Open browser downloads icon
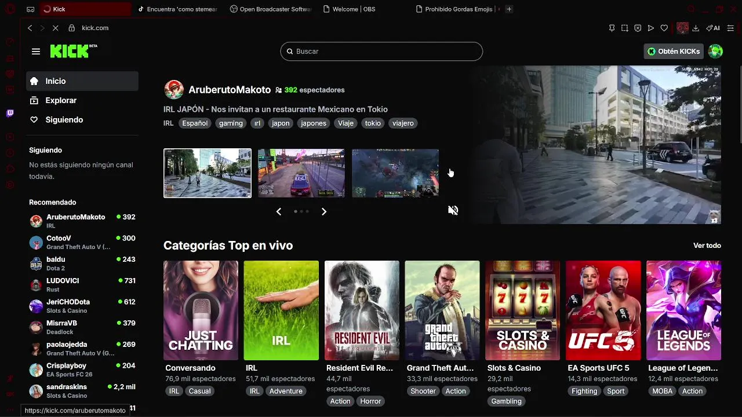This screenshot has height=417, width=742. click(x=696, y=28)
